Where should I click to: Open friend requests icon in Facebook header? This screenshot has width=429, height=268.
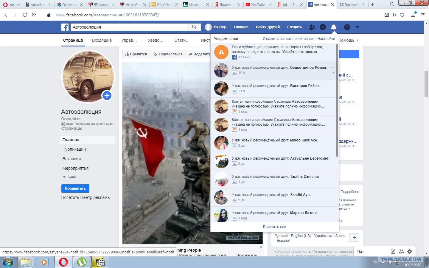(x=312, y=27)
